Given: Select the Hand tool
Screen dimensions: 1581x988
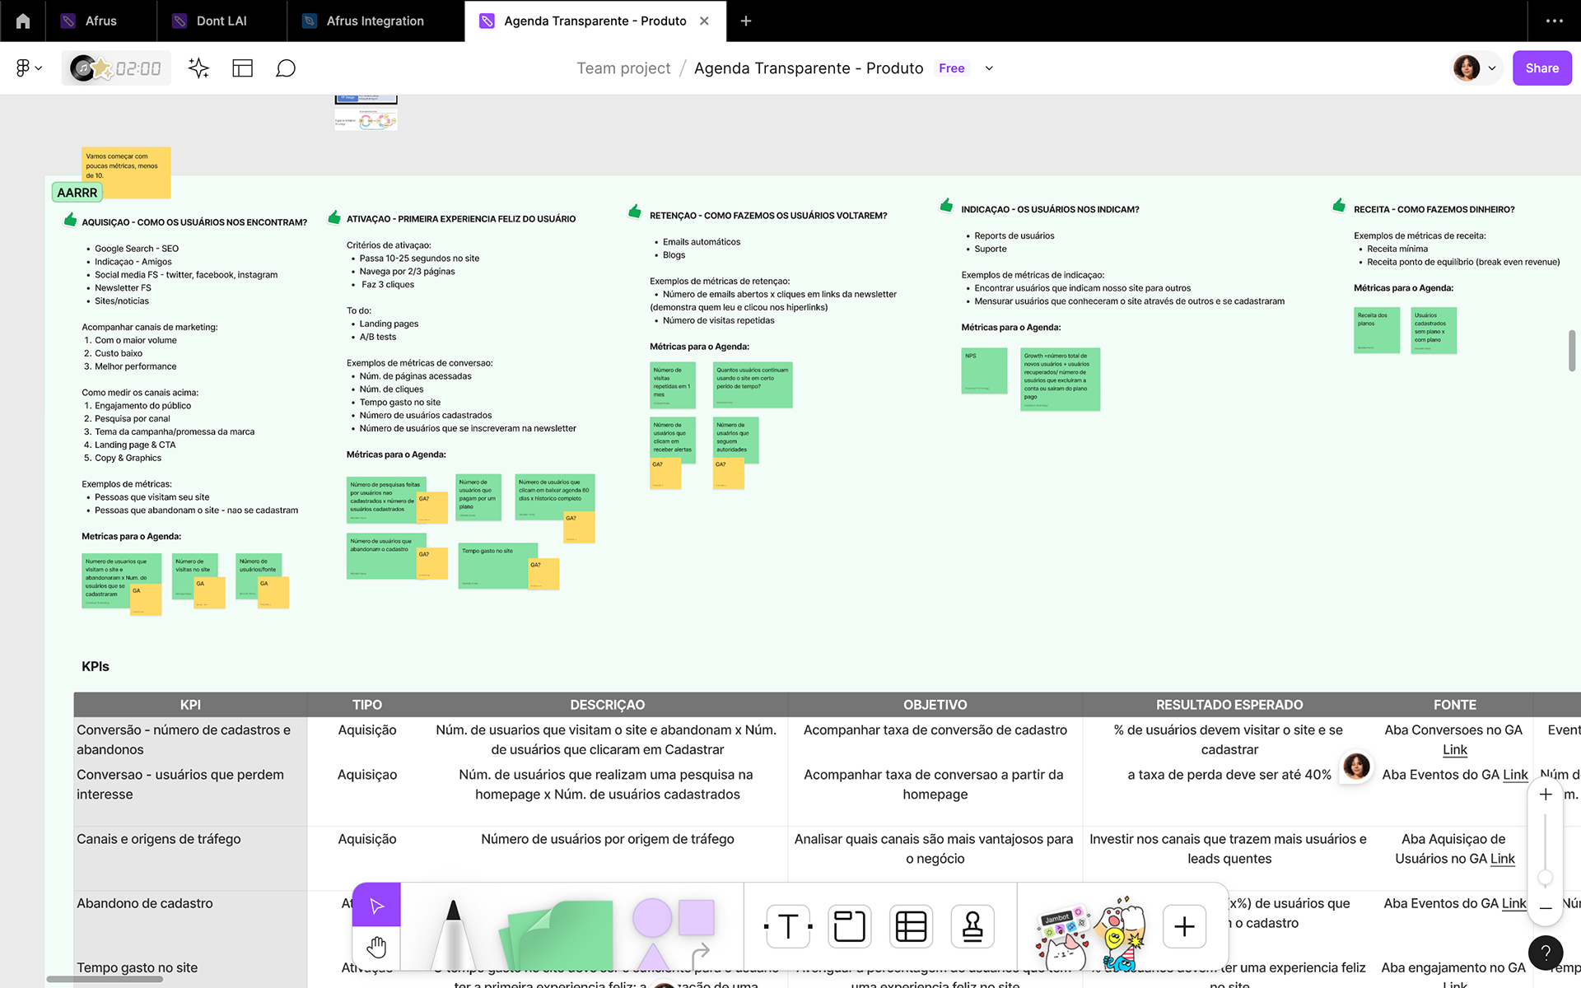Looking at the screenshot, I should (376, 948).
